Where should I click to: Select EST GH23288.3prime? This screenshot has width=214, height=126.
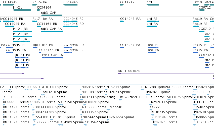click(143, 90)
